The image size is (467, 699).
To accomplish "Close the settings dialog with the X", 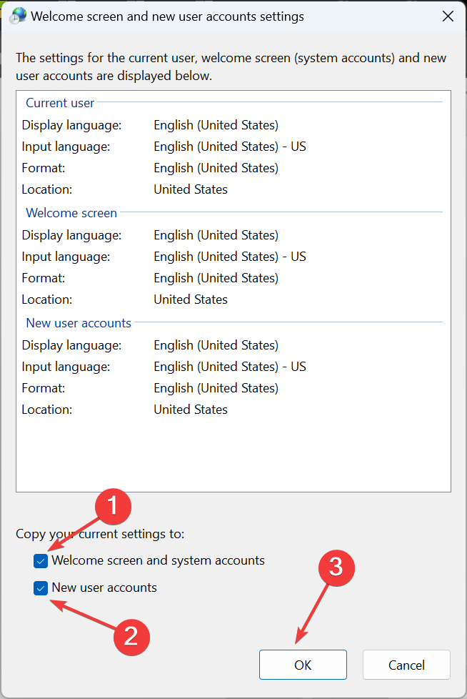I will click(x=448, y=16).
